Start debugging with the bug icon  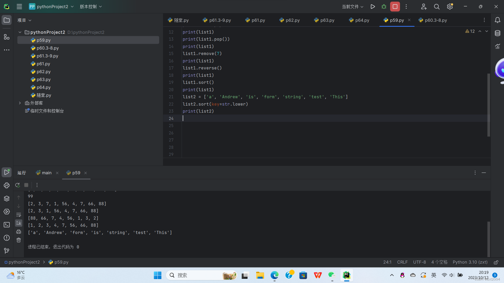[384, 7]
